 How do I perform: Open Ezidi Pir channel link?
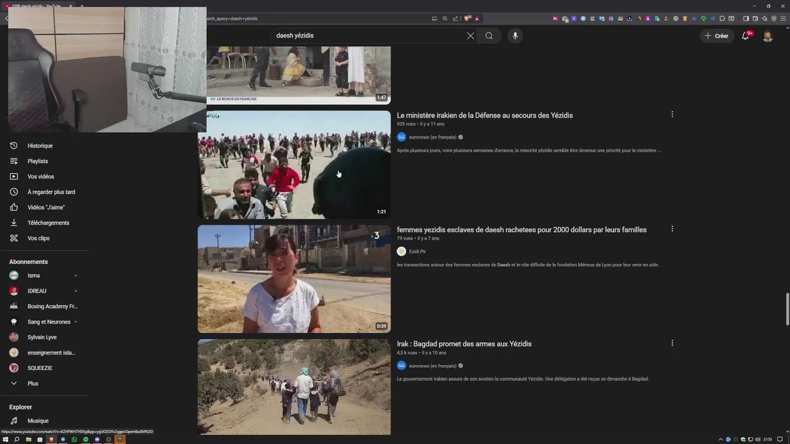[x=417, y=252]
